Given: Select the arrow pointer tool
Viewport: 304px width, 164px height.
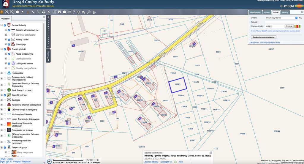Looking at the screenshot, I should coord(23,12).
